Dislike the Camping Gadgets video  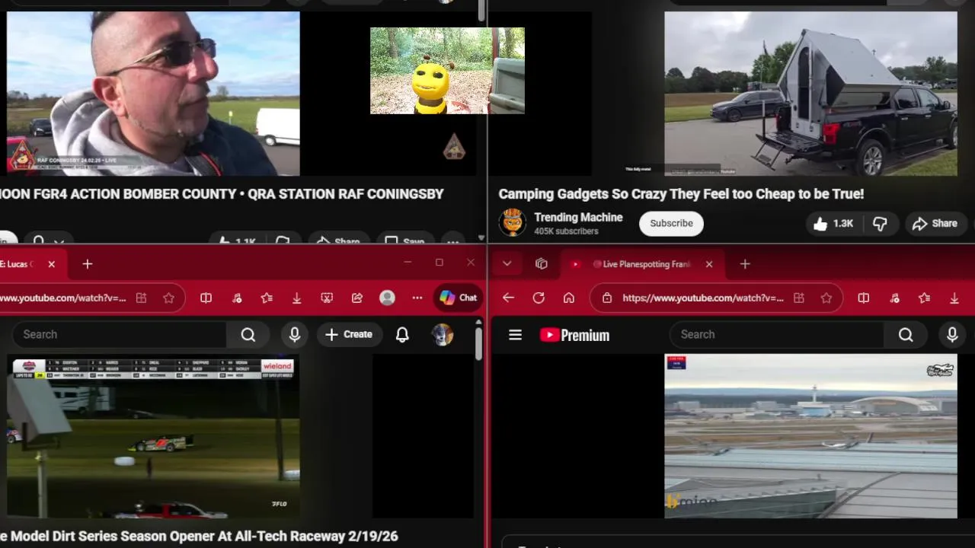pos(880,224)
